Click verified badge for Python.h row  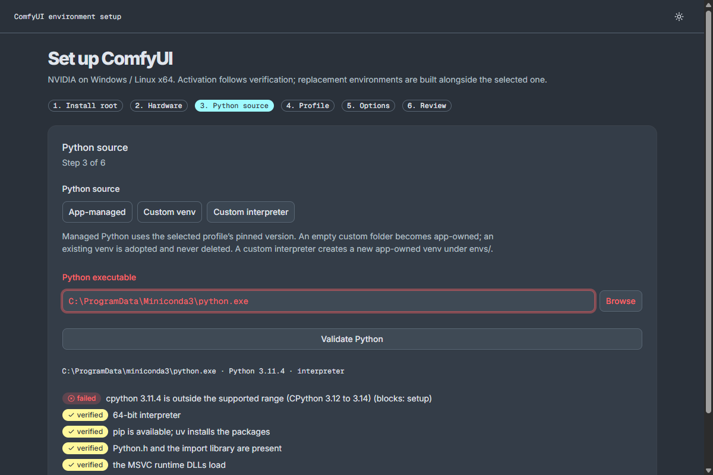pos(86,448)
